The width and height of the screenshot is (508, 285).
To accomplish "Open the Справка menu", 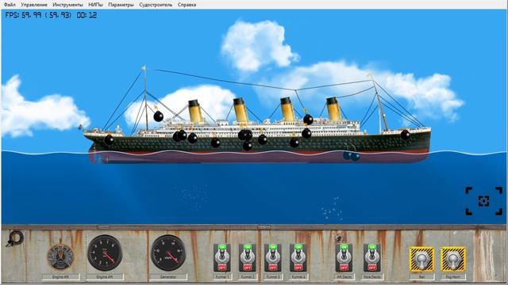I will click(187, 5).
